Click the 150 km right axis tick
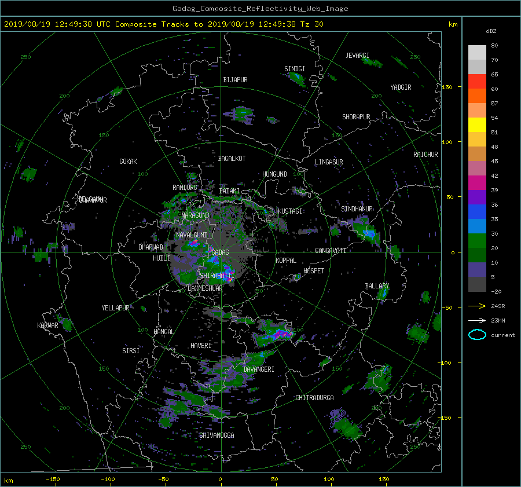 [x=447, y=87]
